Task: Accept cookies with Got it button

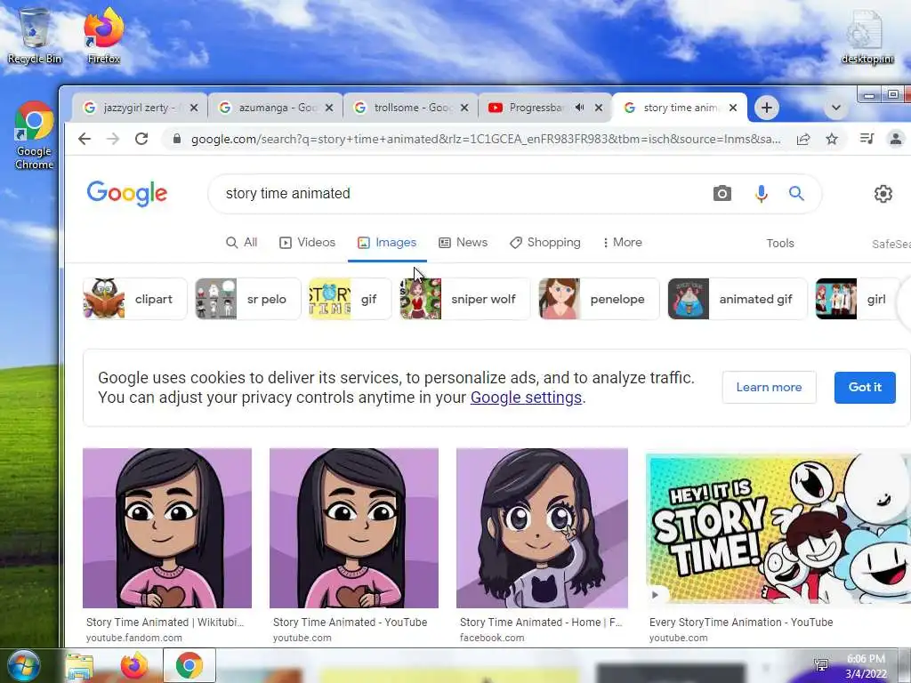Action: coord(865,388)
